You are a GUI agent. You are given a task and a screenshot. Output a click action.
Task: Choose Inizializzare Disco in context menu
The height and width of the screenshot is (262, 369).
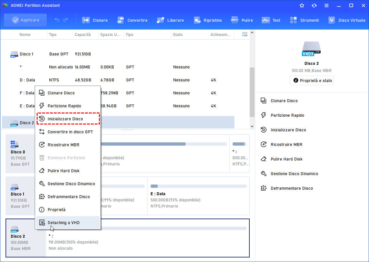(x=68, y=119)
